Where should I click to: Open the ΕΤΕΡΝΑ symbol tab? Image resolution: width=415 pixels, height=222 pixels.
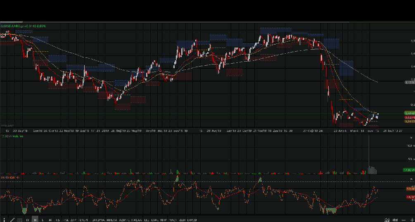point(98,220)
